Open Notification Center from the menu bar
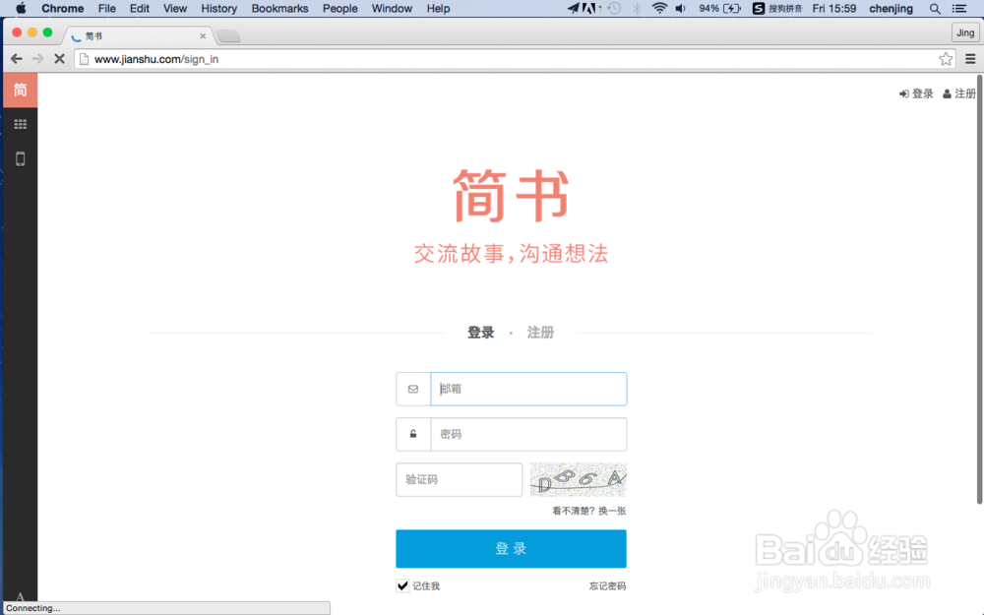This screenshot has height=615, width=984. 959,8
